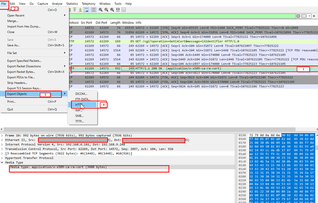This screenshot has width=318, height=203.
Task: Select Export Objects menu entry
Action: point(34,94)
